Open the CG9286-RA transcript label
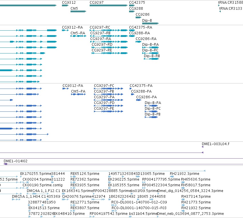Viewport: 243px width, 218px height. click(146, 39)
